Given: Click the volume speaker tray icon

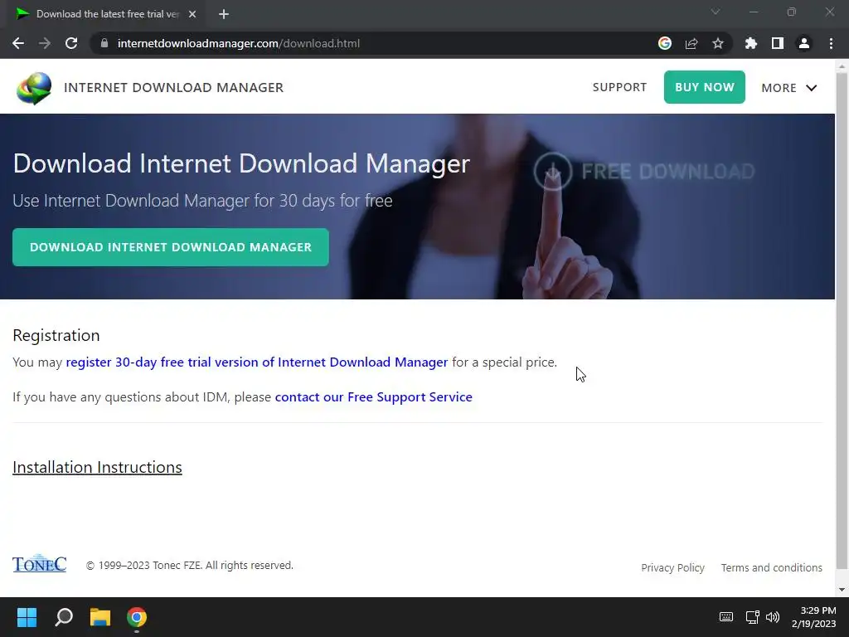Looking at the screenshot, I should (773, 617).
